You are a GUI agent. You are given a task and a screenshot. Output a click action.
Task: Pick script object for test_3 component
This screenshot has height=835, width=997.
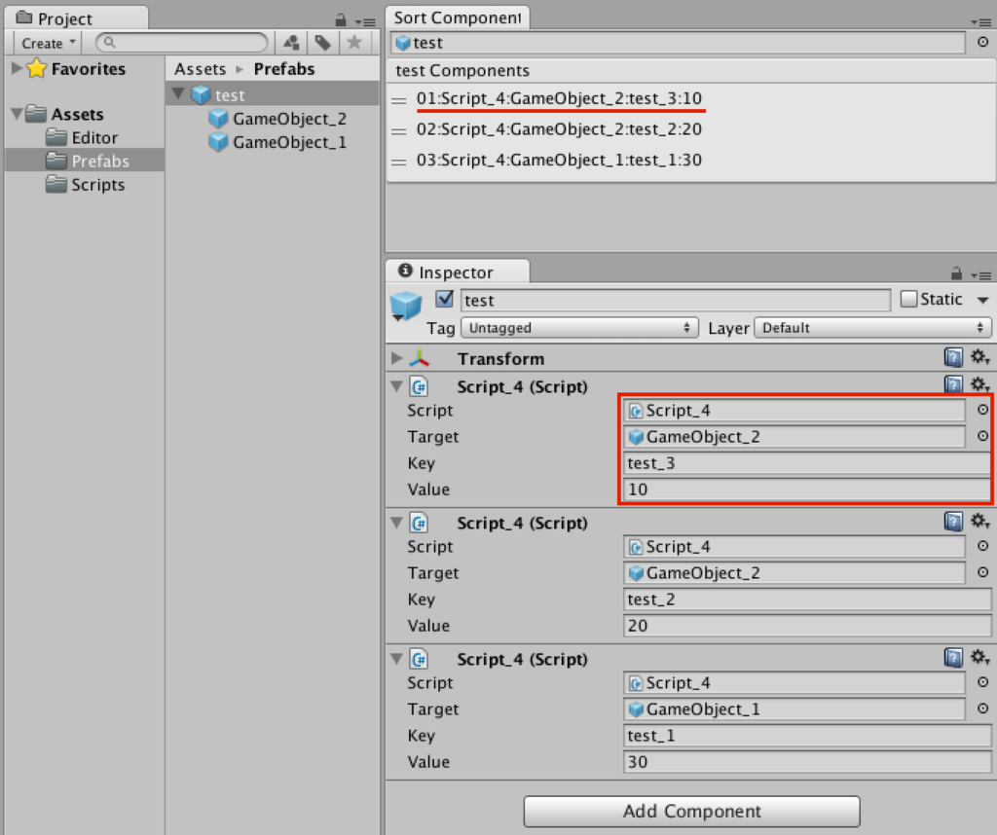click(x=982, y=410)
